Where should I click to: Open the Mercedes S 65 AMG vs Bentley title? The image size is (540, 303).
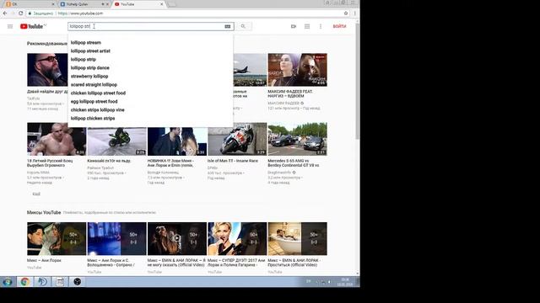(294, 163)
